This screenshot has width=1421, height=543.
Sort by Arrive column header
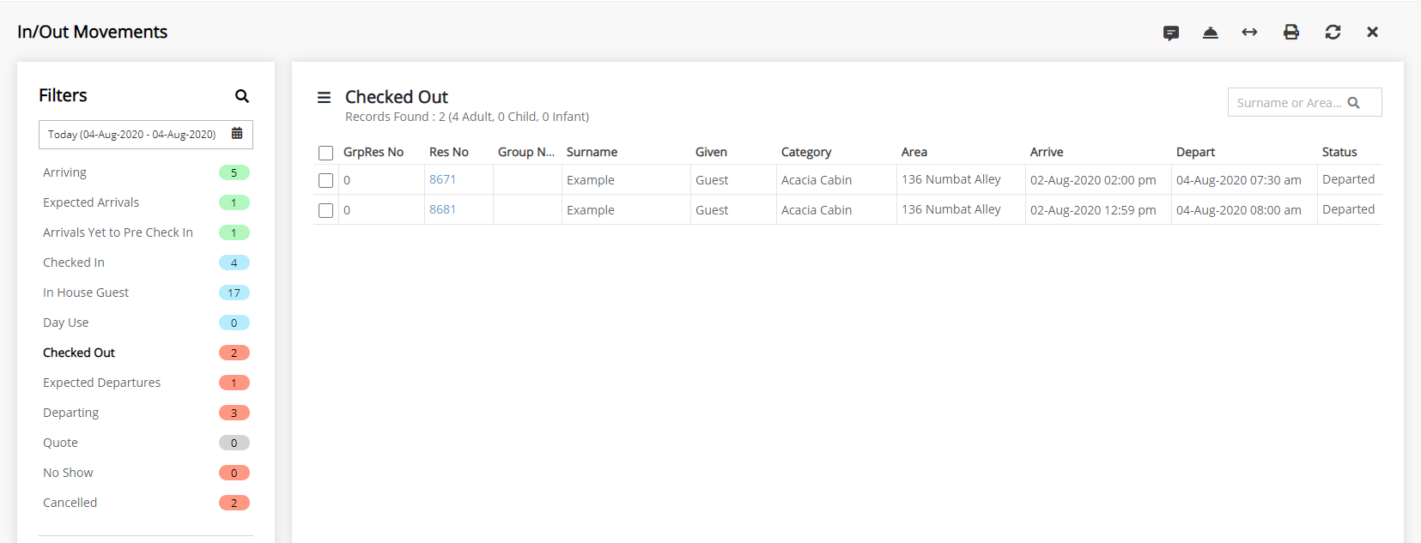[1047, 152]
